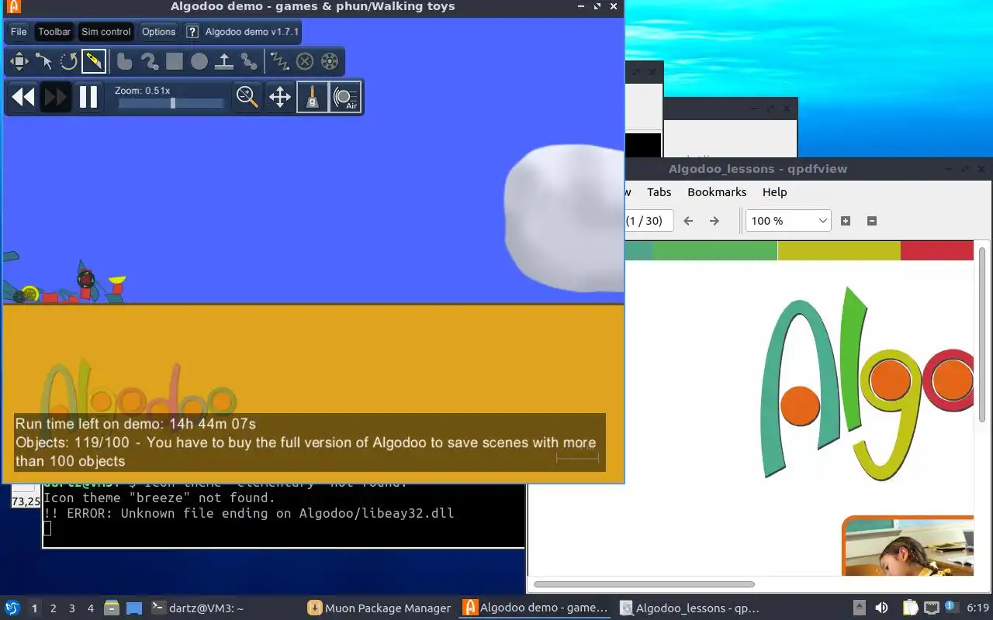Click zoom out minus button in qpdfview

pyautogui.click(x=871, y=221)
